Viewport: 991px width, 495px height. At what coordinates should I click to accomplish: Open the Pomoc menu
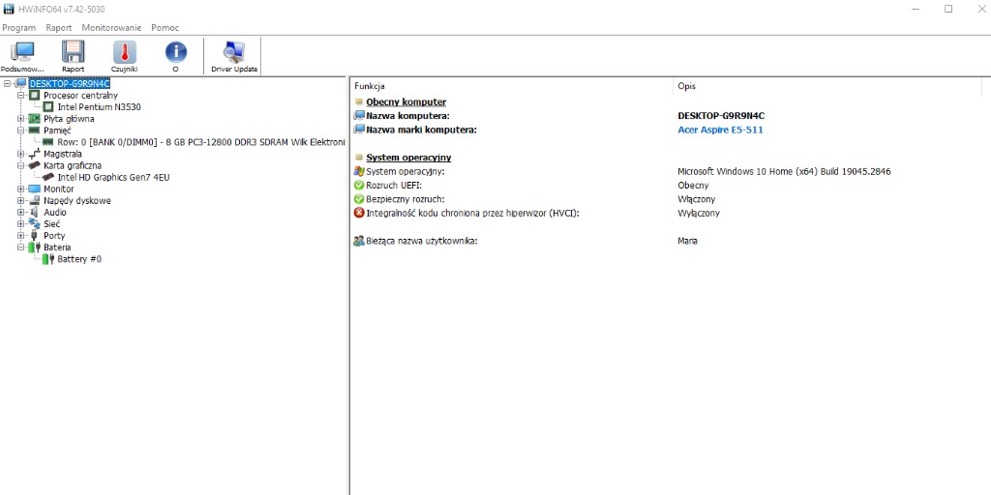tap(165, 28)
